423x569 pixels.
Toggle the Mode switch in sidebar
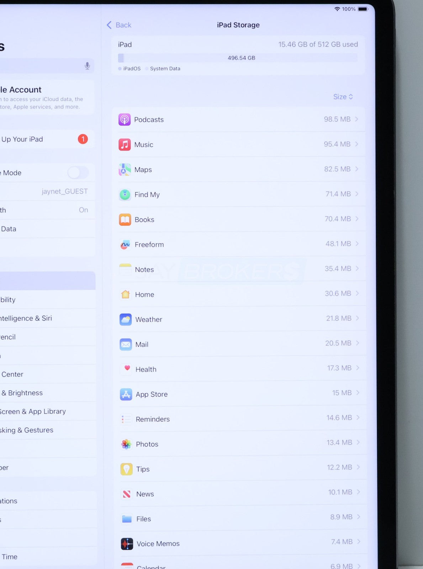click(x=78, y=173)
